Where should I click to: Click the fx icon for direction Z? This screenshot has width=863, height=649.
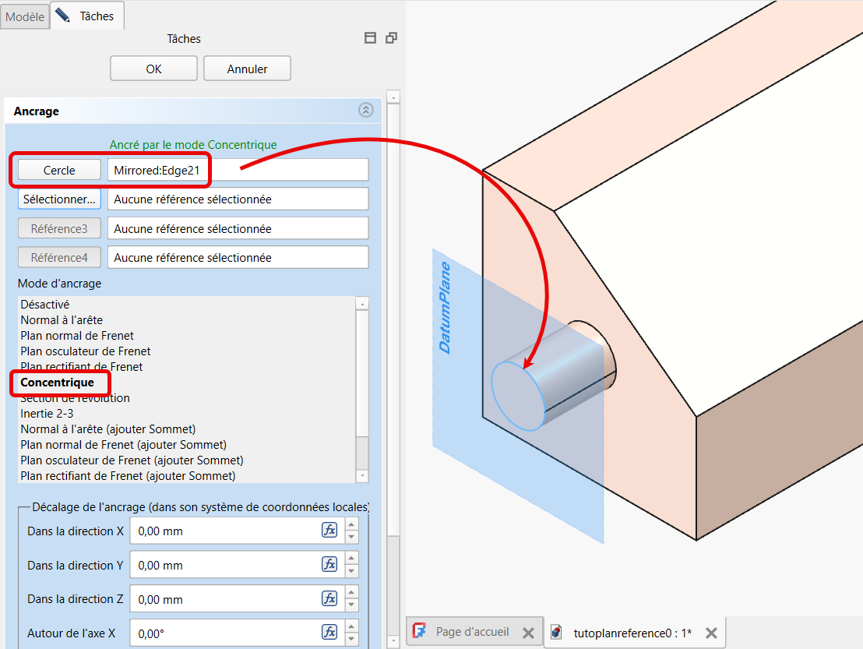tap(329, 598)
